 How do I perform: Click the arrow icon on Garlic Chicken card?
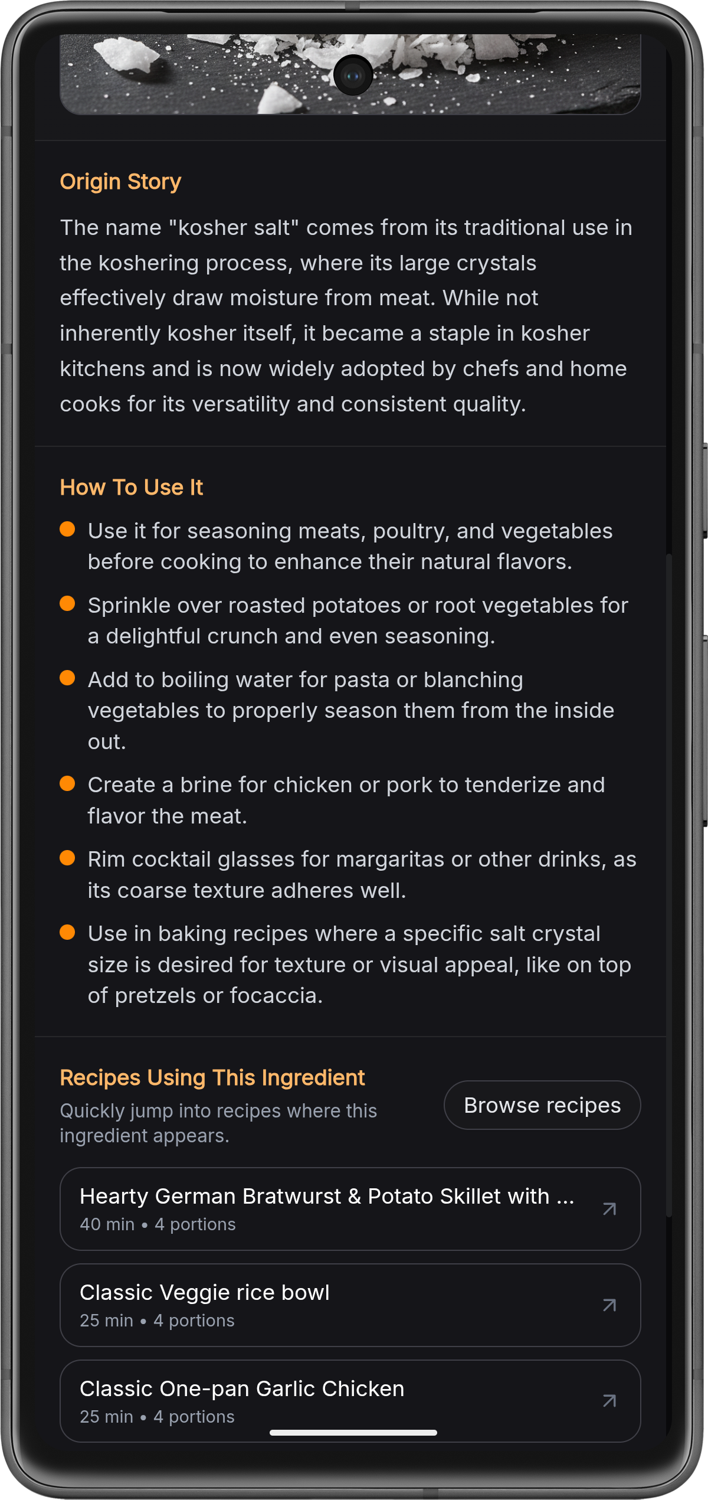tap(609, 1401)
